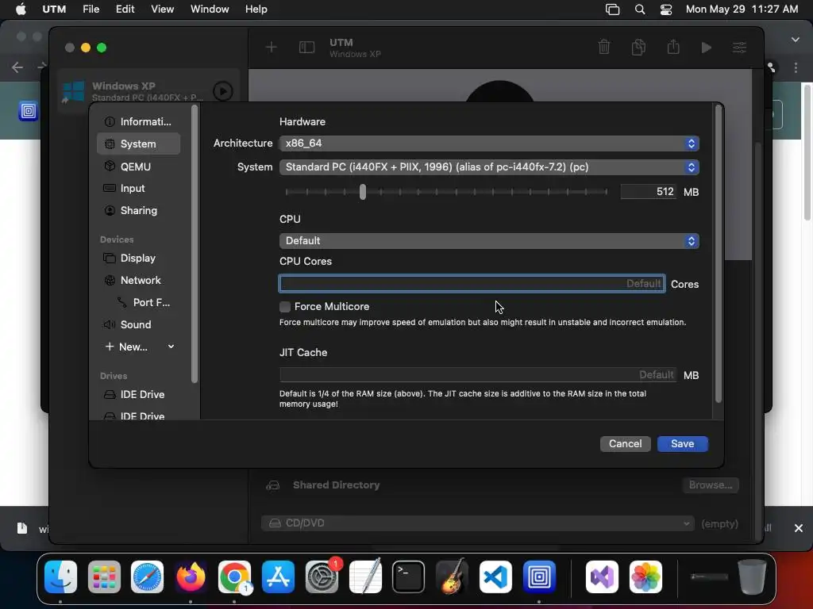
Task: Adjust the RAM memory slider
Action: coord(362,192)
